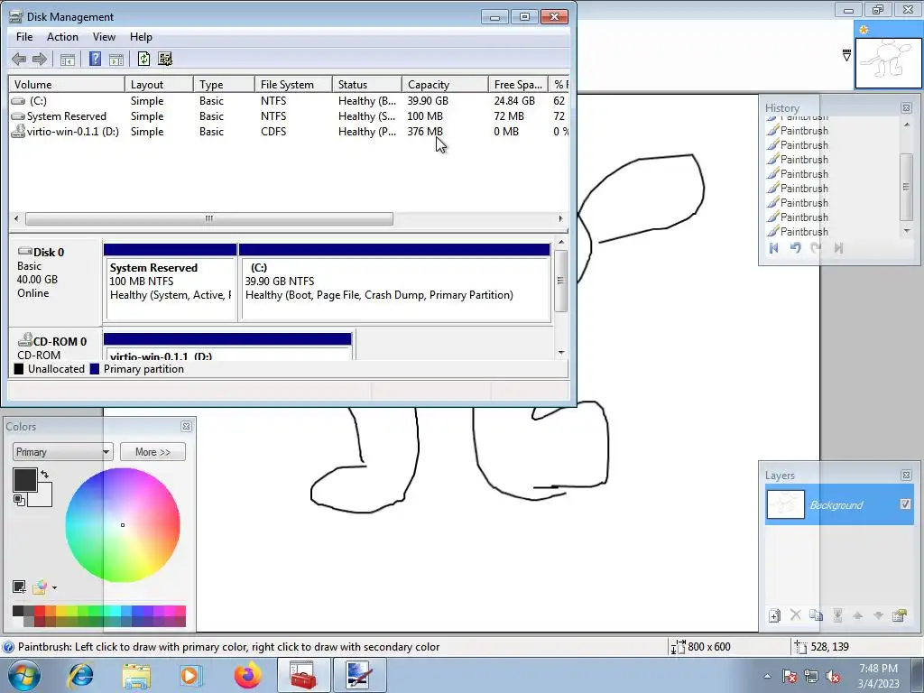
Task: Select the virtio-win-0.1.1 (D:) volume row
Action: click(289, 132)
